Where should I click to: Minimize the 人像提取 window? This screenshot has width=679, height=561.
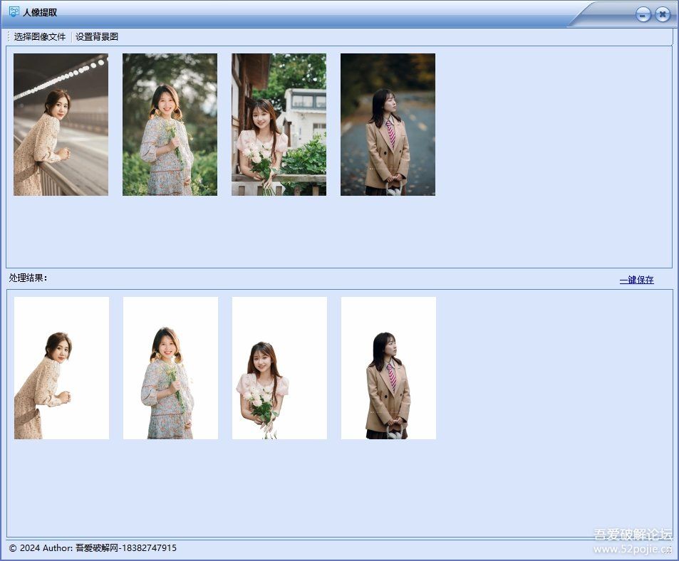643,14
